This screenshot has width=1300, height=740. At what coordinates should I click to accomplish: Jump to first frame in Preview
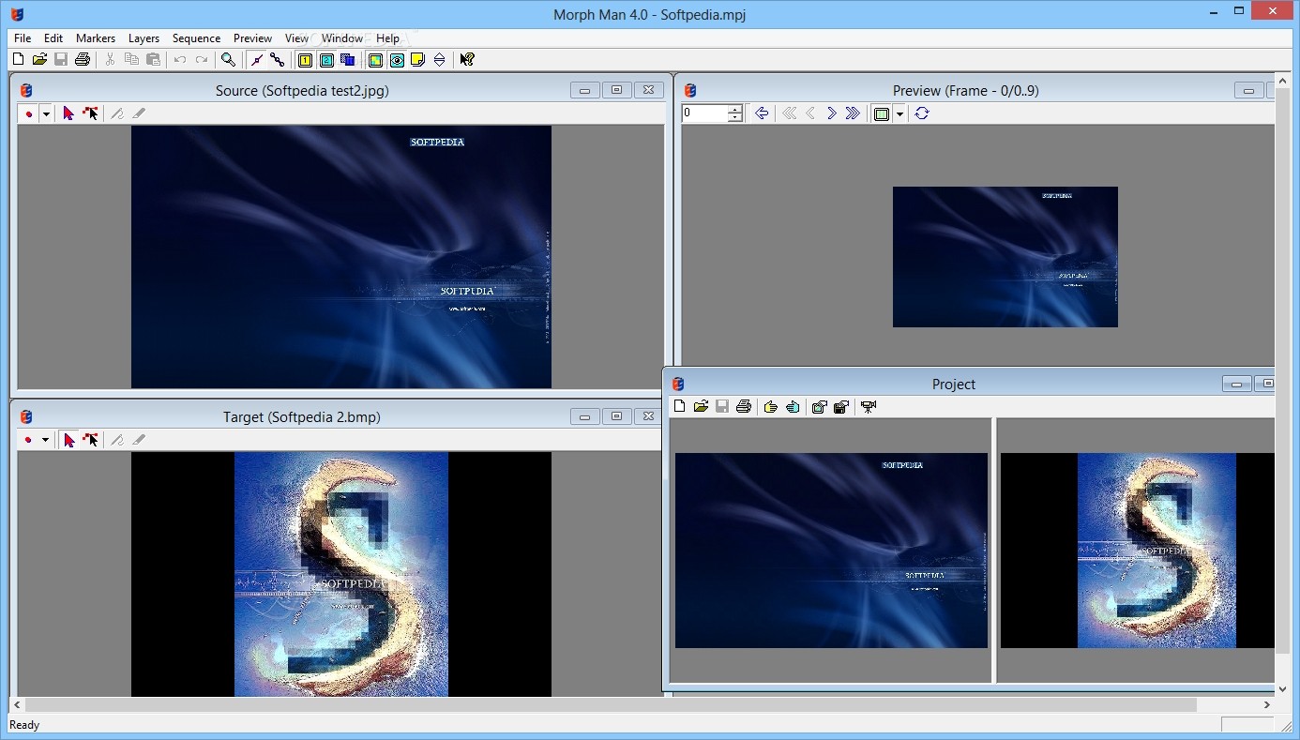(789, 113)
